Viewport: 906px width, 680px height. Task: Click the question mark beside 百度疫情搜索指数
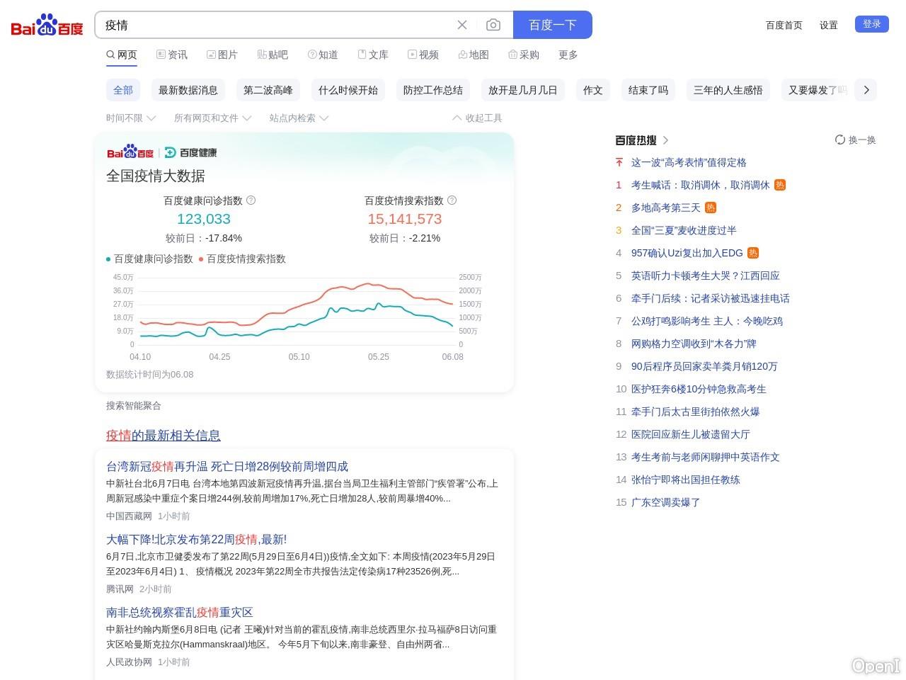(x=452, y=200)
